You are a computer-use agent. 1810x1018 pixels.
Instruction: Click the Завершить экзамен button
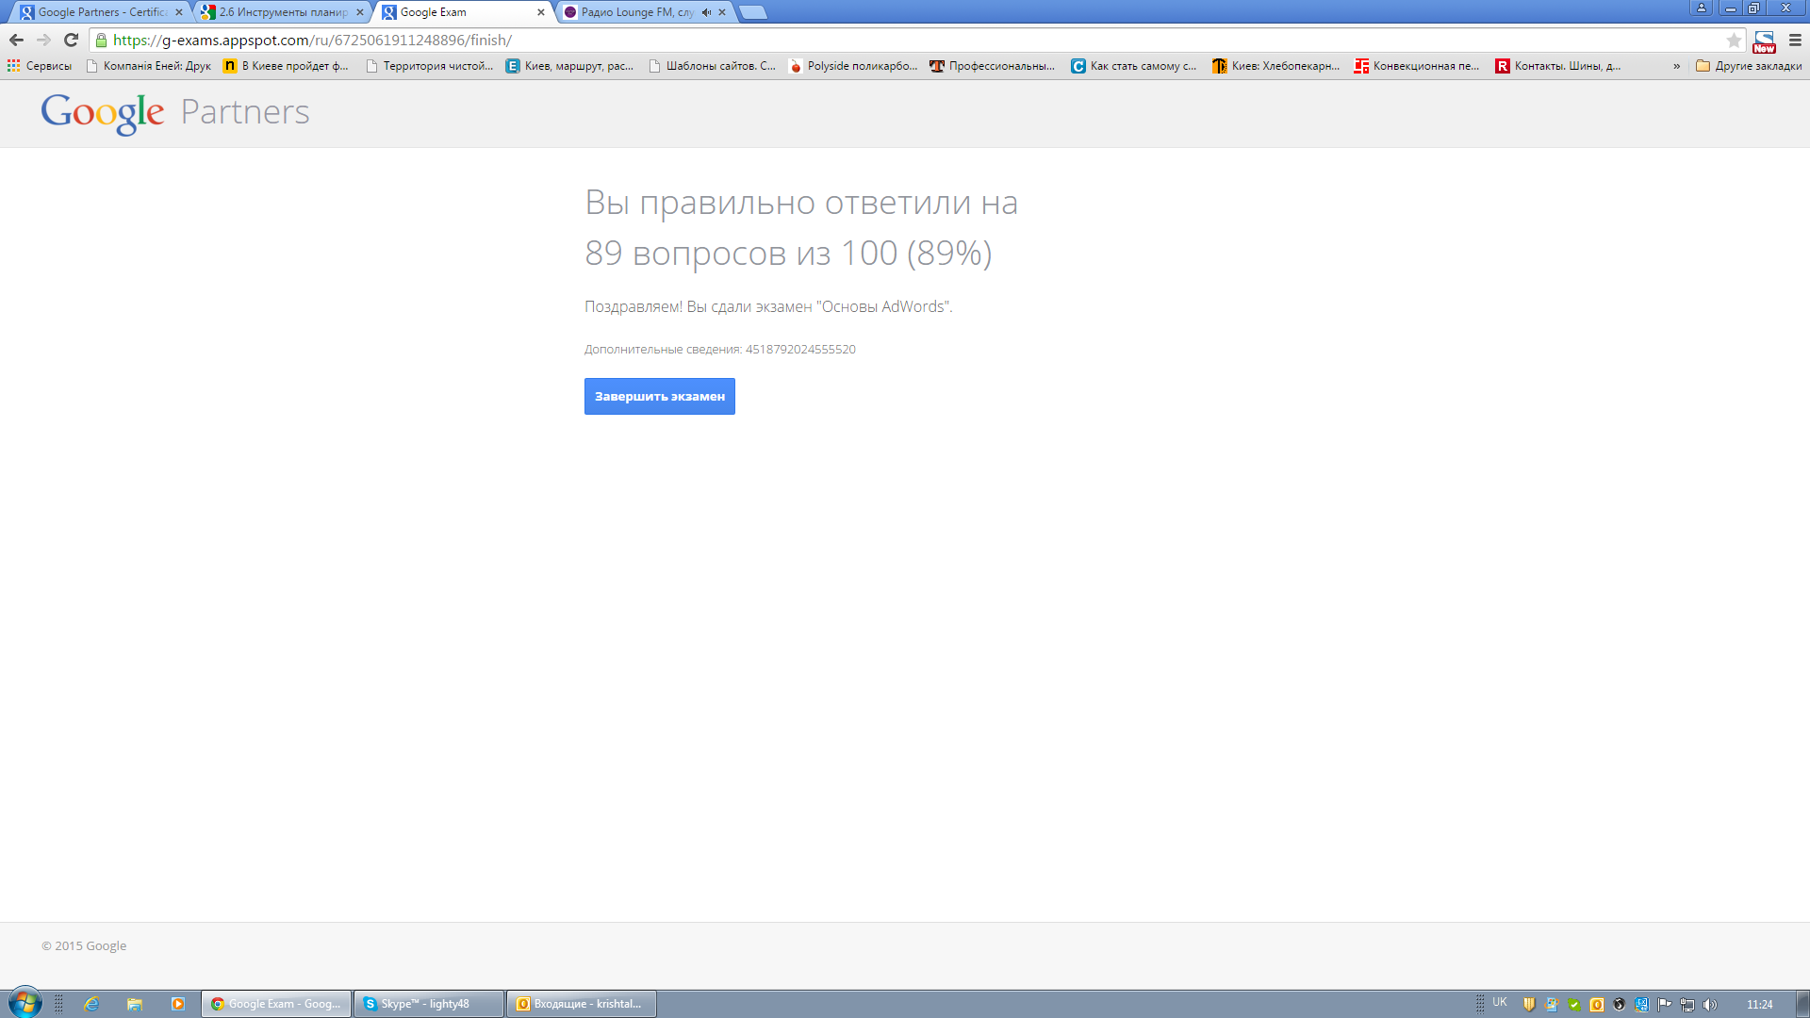[660, 396]
